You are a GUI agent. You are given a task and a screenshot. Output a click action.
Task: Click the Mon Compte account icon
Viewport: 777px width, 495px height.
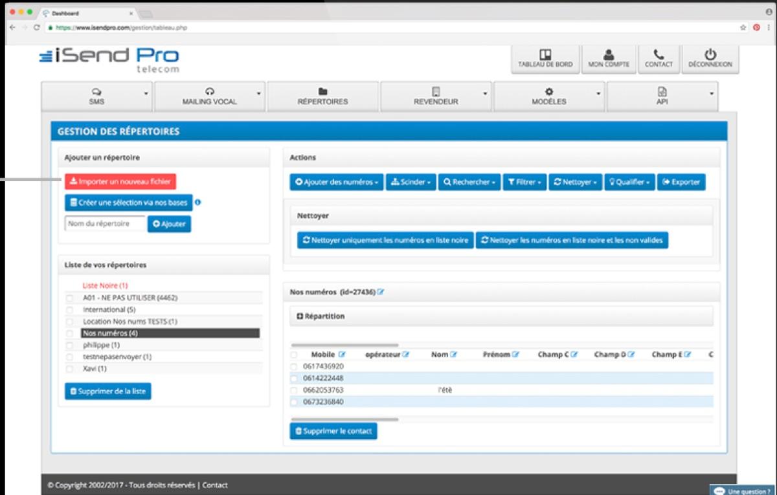609,57
